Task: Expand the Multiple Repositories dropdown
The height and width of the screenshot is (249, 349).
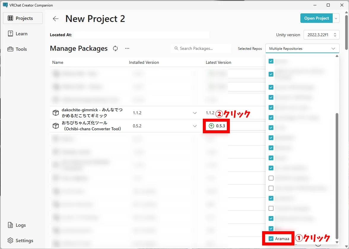Action: coord(302,48)
